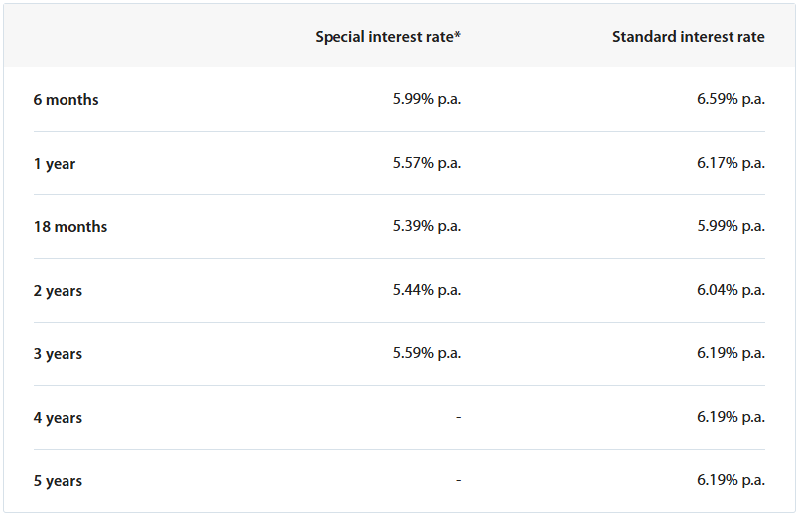The image size is (800, 517).
Task: Click the 5.99% p.a. special rate
Action: click(427, 99)
